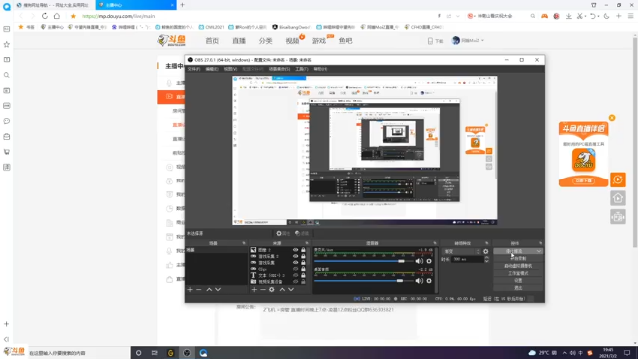638x359 pixels.
Task: Click the Douyu logo on the webpage
Action: click(x=171, y=40)
